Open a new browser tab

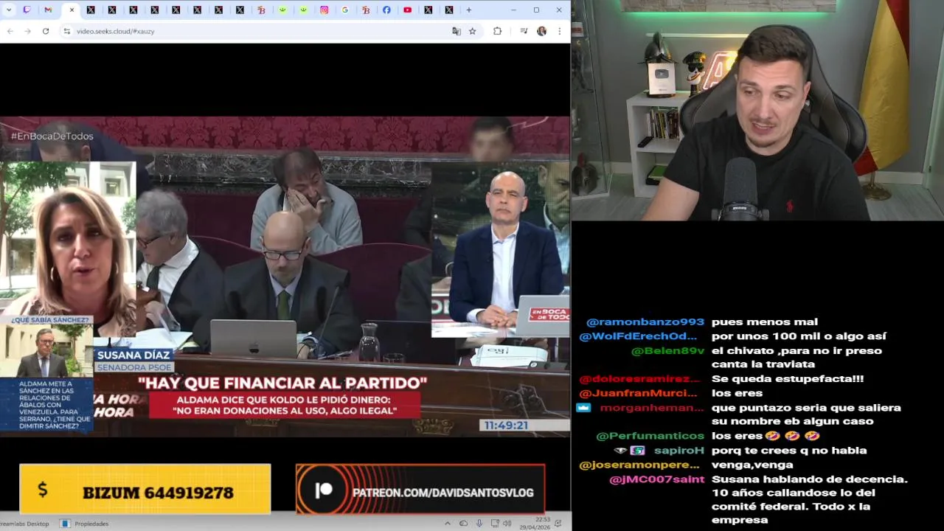click(468, 10)
